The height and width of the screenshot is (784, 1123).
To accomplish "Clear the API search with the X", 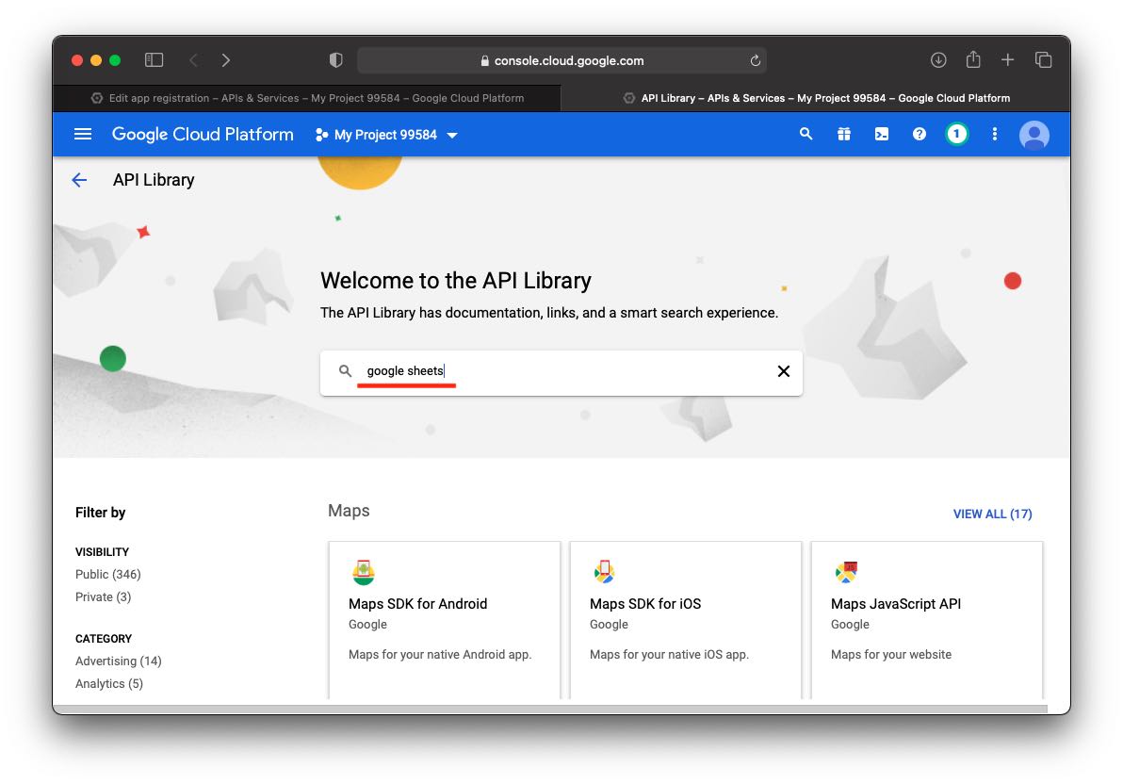I will pyautogui.click(x=784, y=371).
